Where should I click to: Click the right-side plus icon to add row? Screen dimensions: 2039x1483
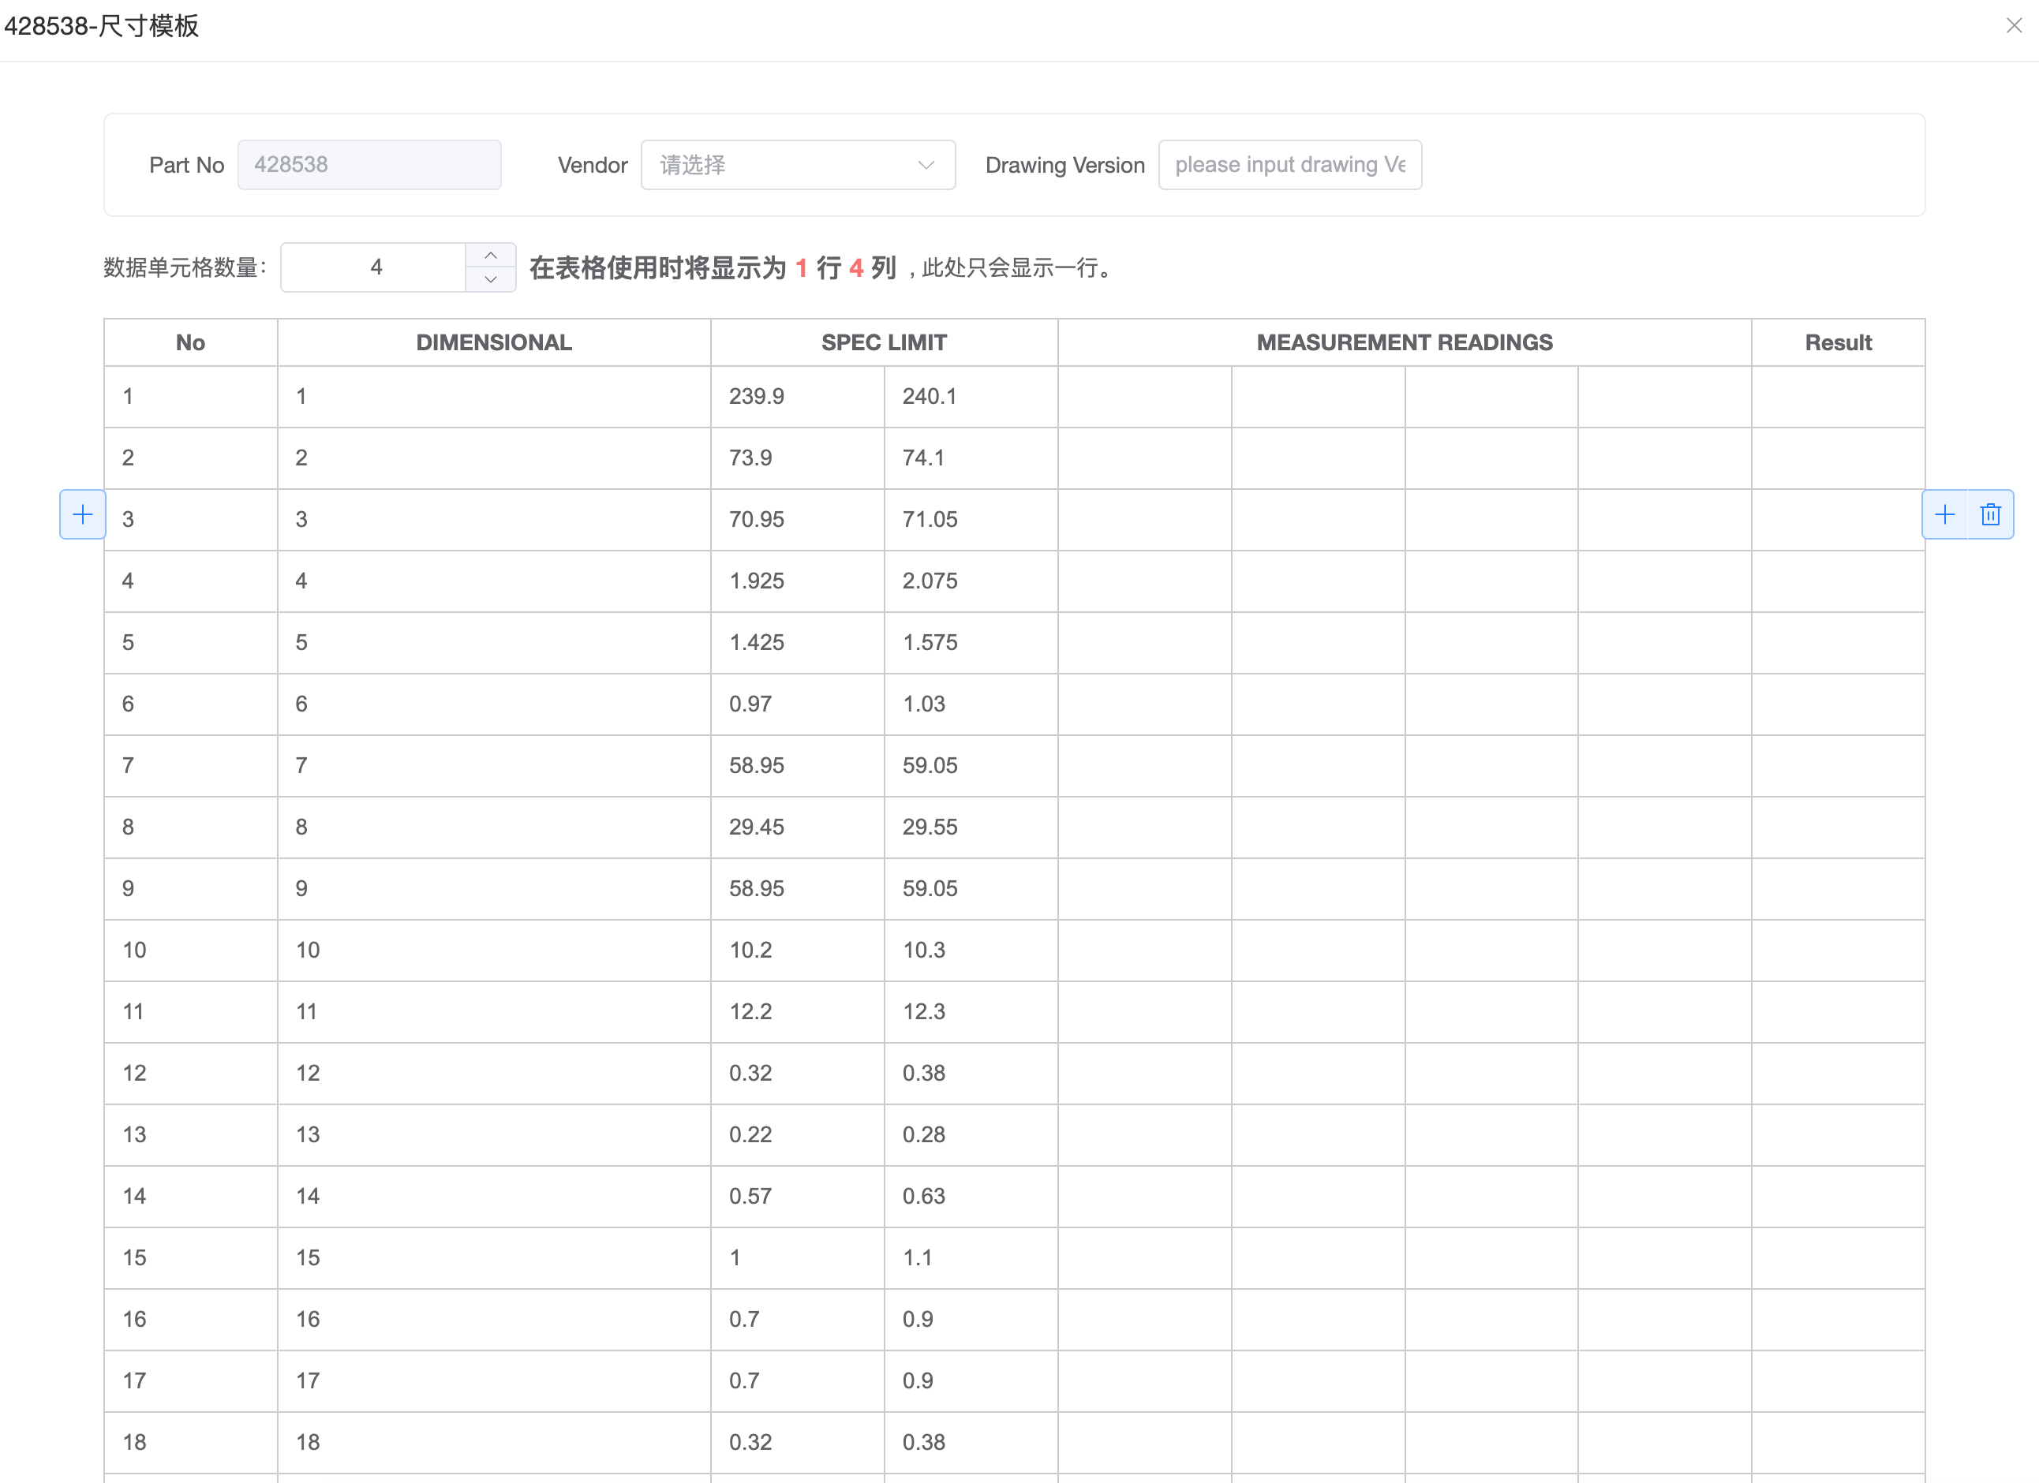coord(1944,514)
